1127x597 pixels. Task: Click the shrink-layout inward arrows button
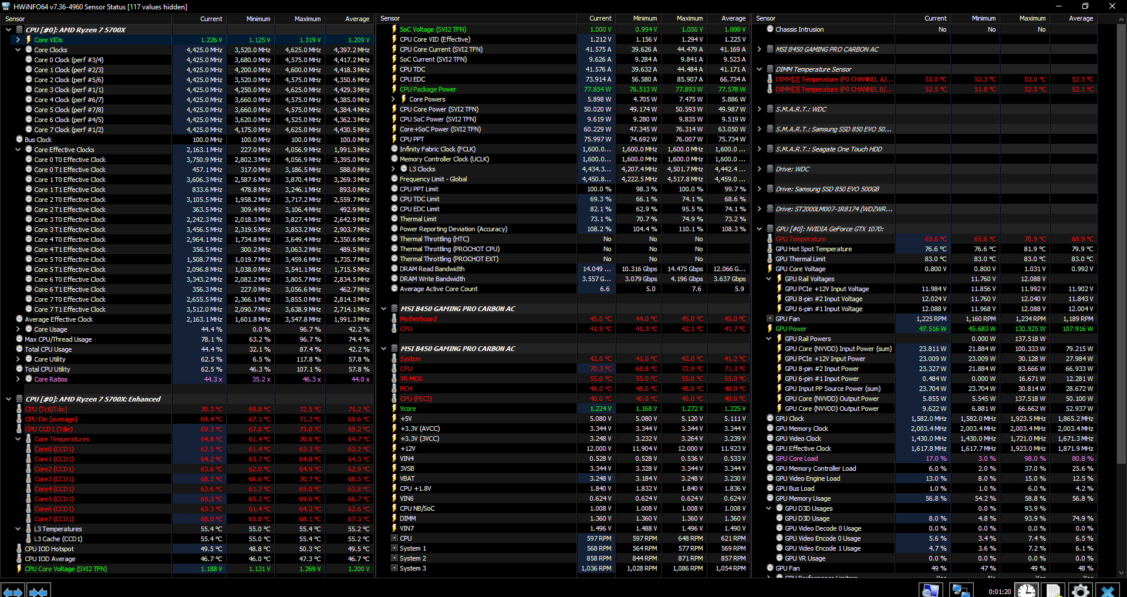(38, 591)
